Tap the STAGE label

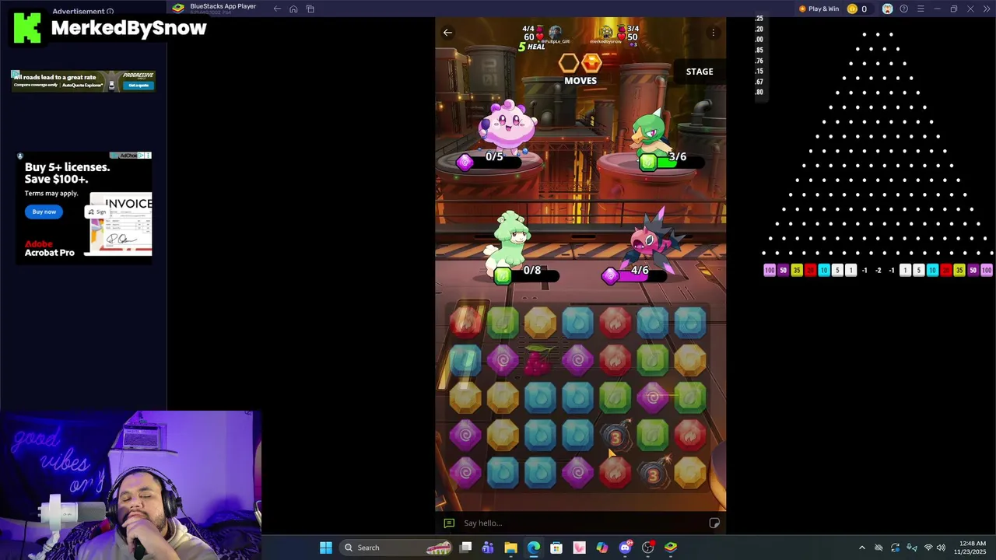700,72
